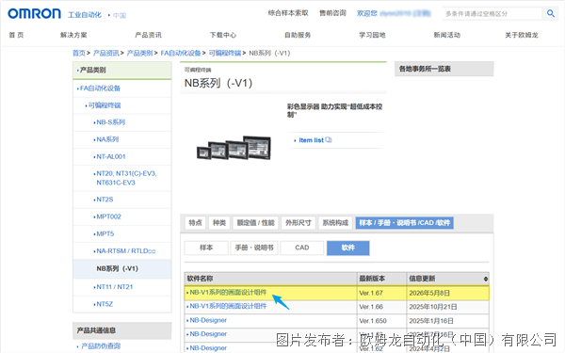The image size is (565, 353).
Task: Open MPT002 in the sidebar
Action: coord(109,217)
